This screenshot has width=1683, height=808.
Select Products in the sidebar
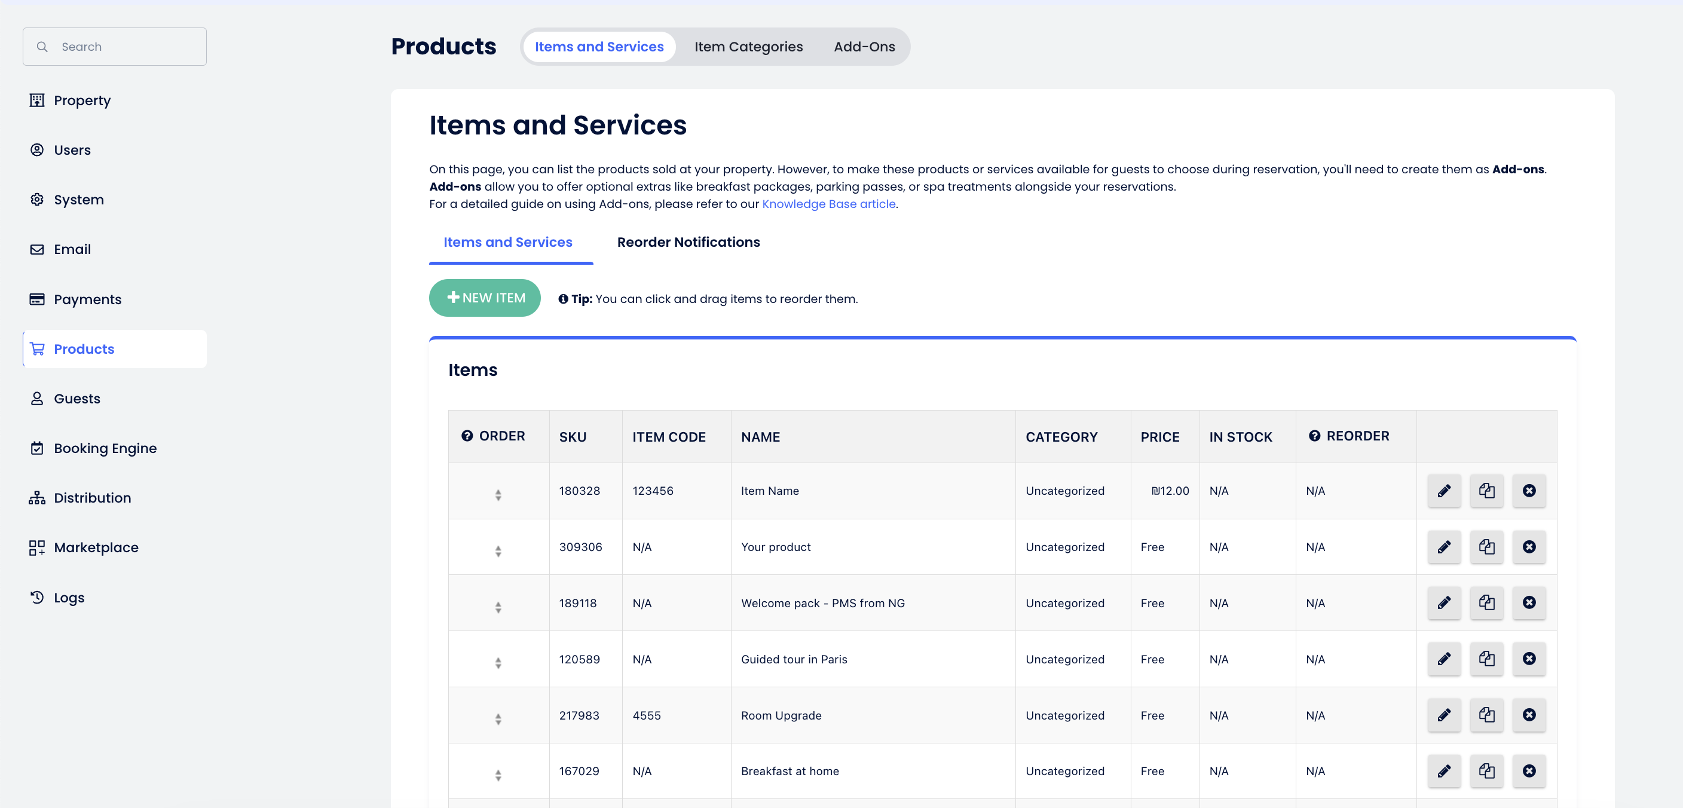tap(115, 349)
